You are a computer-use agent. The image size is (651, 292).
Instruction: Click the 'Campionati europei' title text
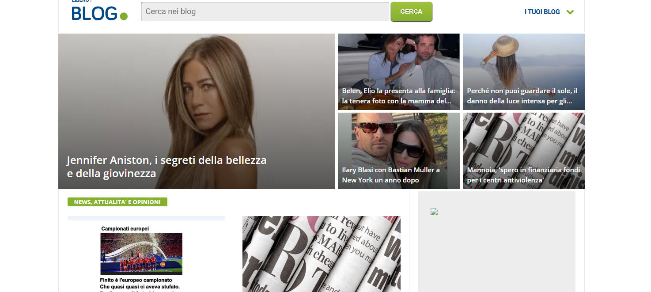pos(125,228)
